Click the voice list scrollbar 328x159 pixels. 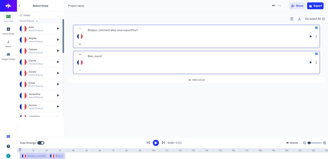tap(63, 36)
